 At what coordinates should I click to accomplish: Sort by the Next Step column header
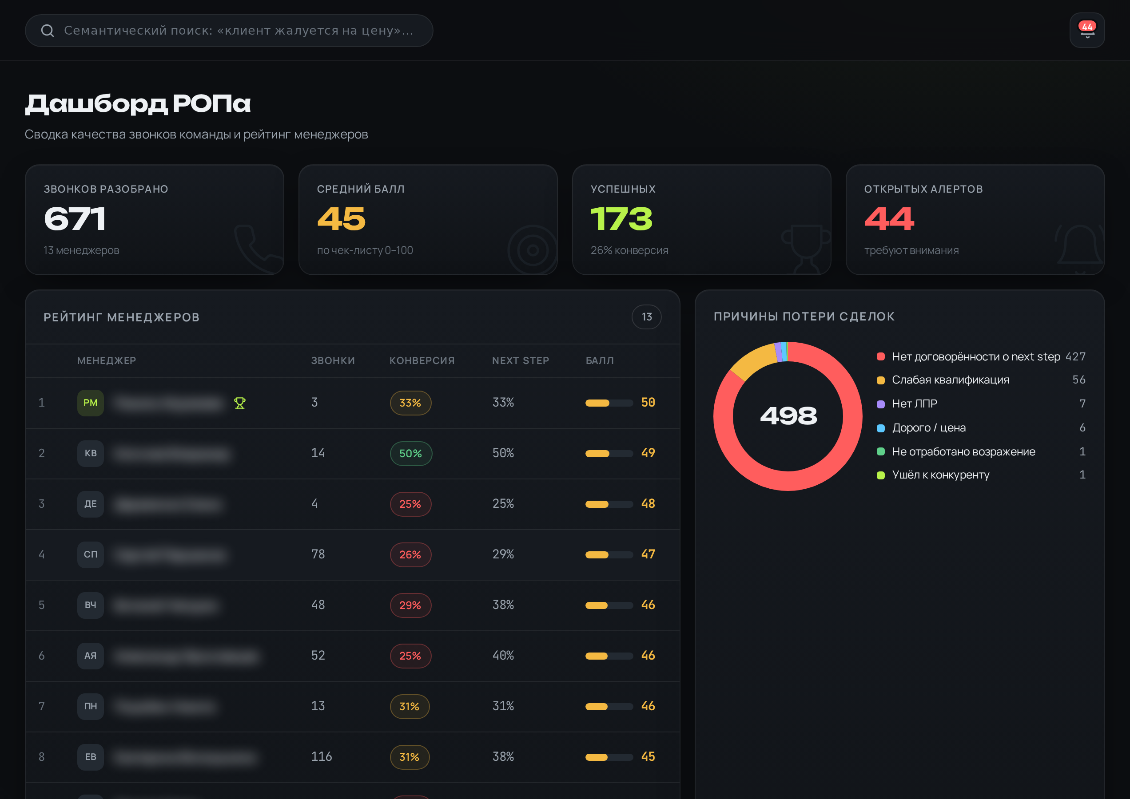pos(521,360)
